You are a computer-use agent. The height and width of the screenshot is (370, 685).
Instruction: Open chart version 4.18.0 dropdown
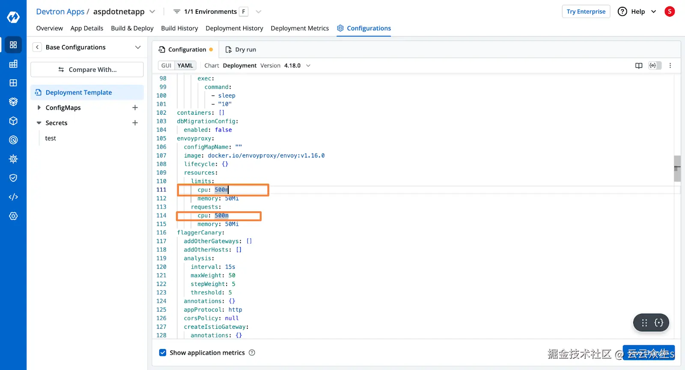click(308, 66)
